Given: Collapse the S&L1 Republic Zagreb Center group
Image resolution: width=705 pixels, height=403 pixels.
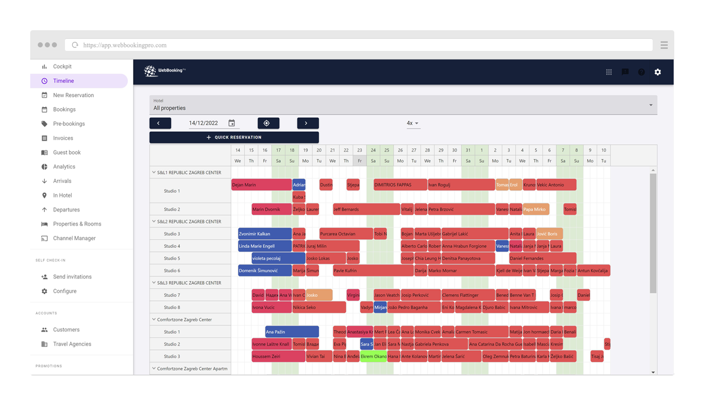Looking at the screenshot, I should pos(154,172).
